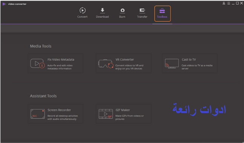Screen dimensions: 244x143
Task: Select the Transfer device icon
Action: (142, 11)
